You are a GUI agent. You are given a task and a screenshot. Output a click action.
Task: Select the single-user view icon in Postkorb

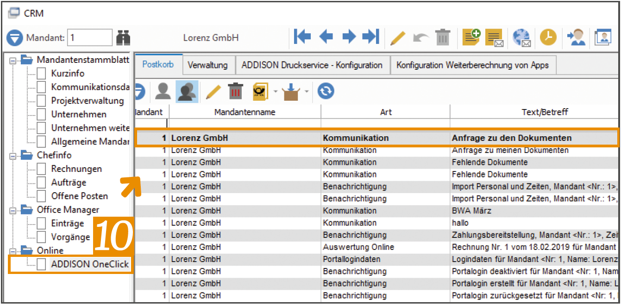pos(163,91)
